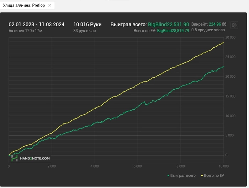Click the '83 рук в час' value
This screenshot has width=249, height=188.
[85, 31]
